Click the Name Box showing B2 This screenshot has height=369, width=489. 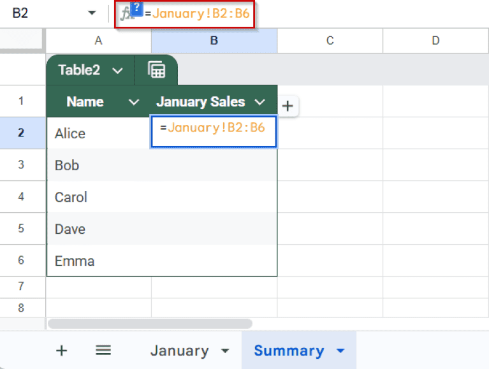click(x=38, y=13)
